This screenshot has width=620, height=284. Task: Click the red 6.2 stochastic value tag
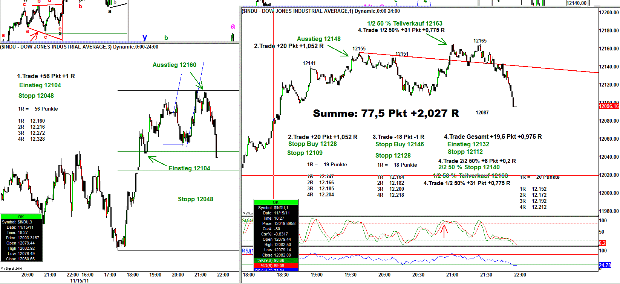click(x=602, y=243)
